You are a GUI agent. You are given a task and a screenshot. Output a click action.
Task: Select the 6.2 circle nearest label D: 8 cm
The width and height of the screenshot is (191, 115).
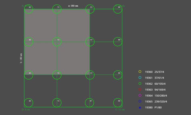[x=28, y=103]
